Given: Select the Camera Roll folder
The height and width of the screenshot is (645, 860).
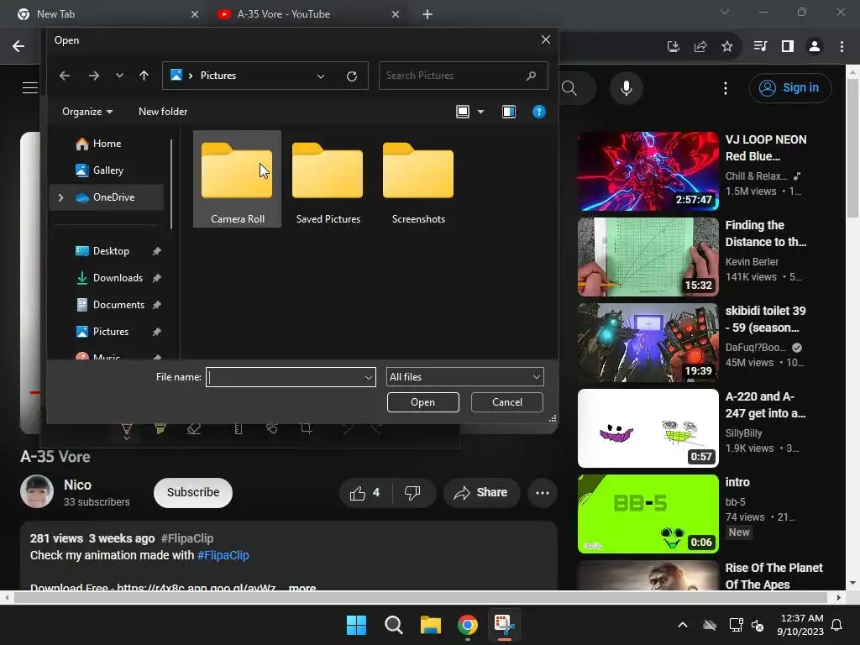Looking at the screenshot, I should [237, 180].
